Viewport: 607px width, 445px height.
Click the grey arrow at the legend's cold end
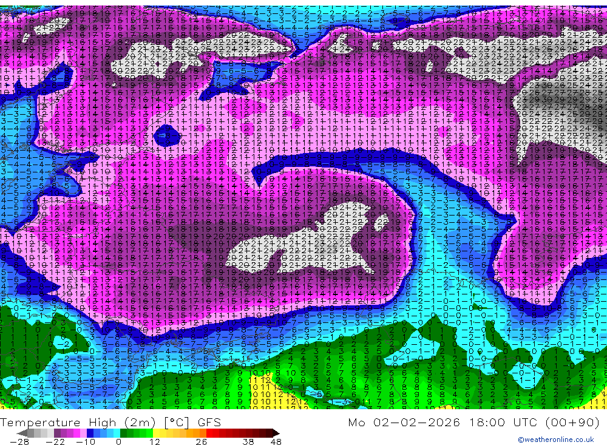coord(22,433)
